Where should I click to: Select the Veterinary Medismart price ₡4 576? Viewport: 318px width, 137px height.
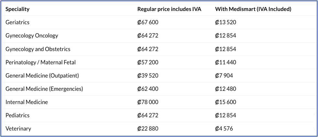224,129
